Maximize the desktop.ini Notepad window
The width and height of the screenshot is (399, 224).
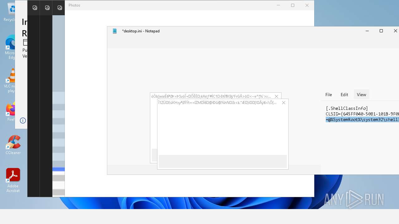pyautogui.click(x=381, y=31)
